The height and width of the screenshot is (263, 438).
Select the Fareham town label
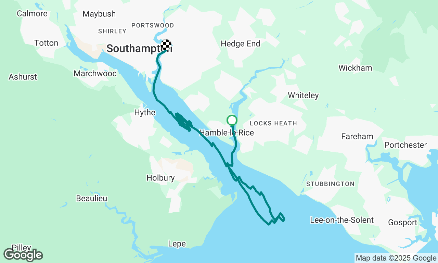pyautogui.click(x=357, y=136)
